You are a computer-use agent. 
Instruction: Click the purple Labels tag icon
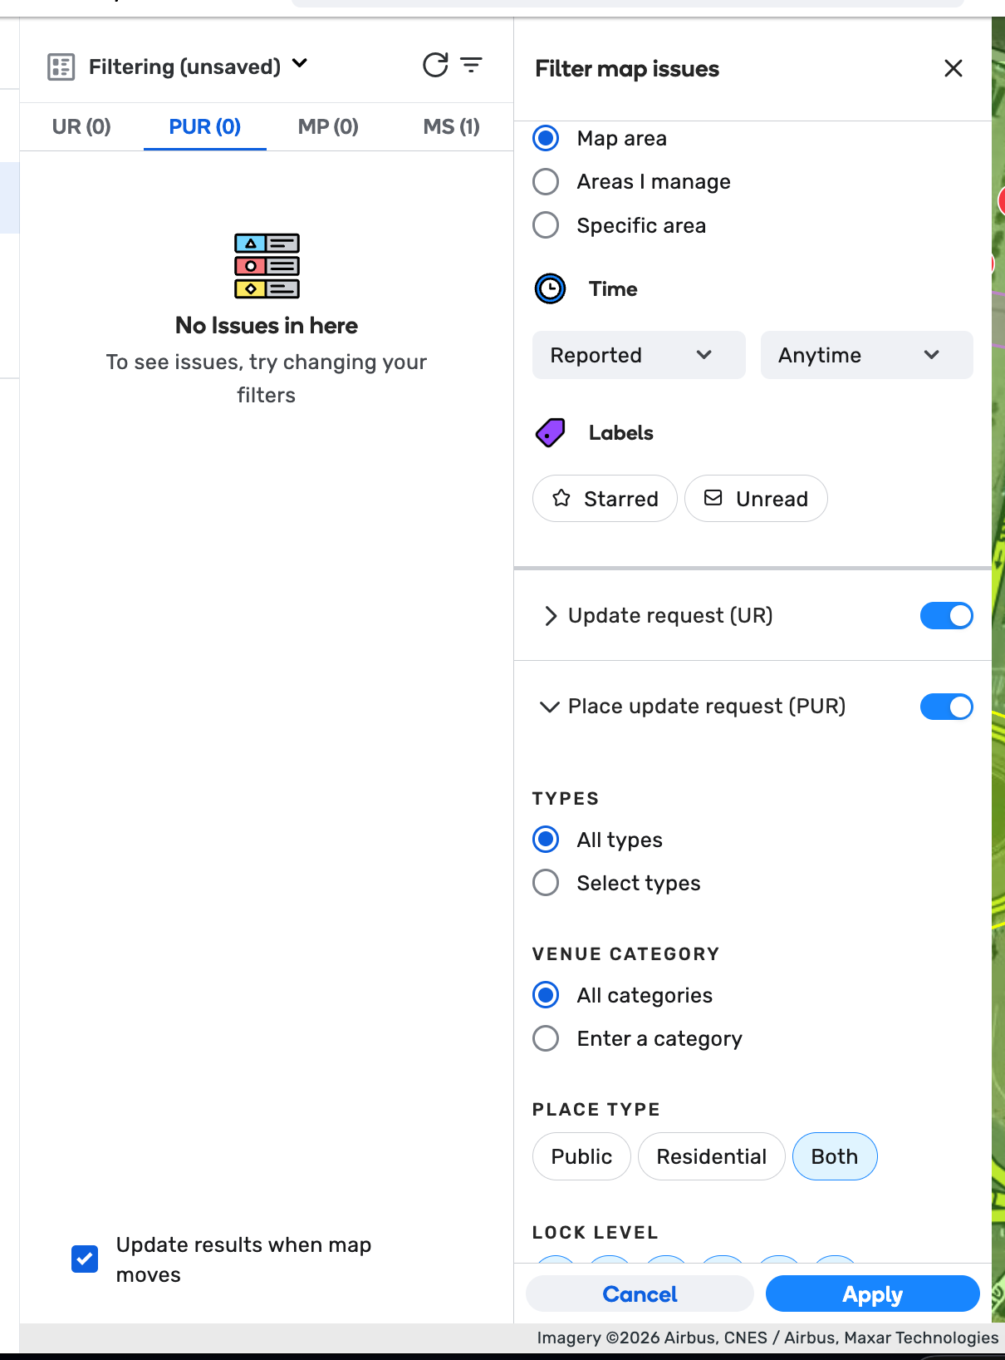tap(551, 433)
